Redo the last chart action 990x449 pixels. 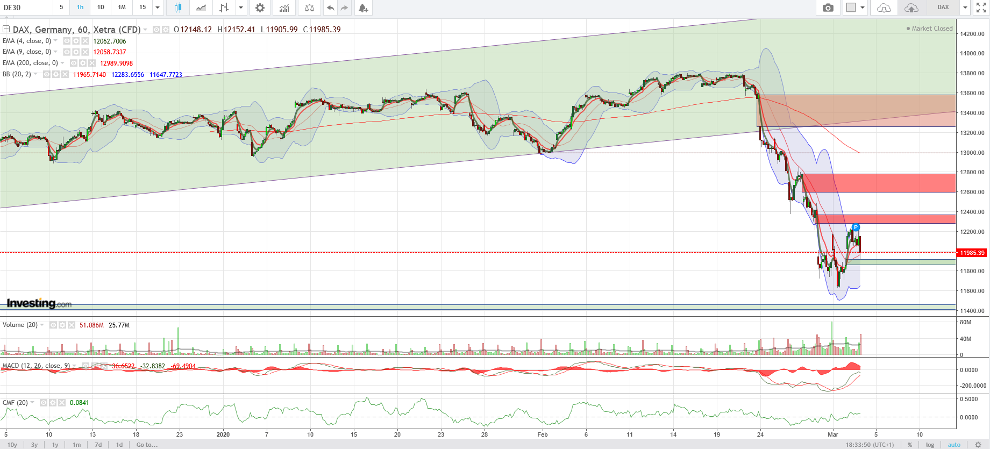pyautogui.click(x=344, y=8)
